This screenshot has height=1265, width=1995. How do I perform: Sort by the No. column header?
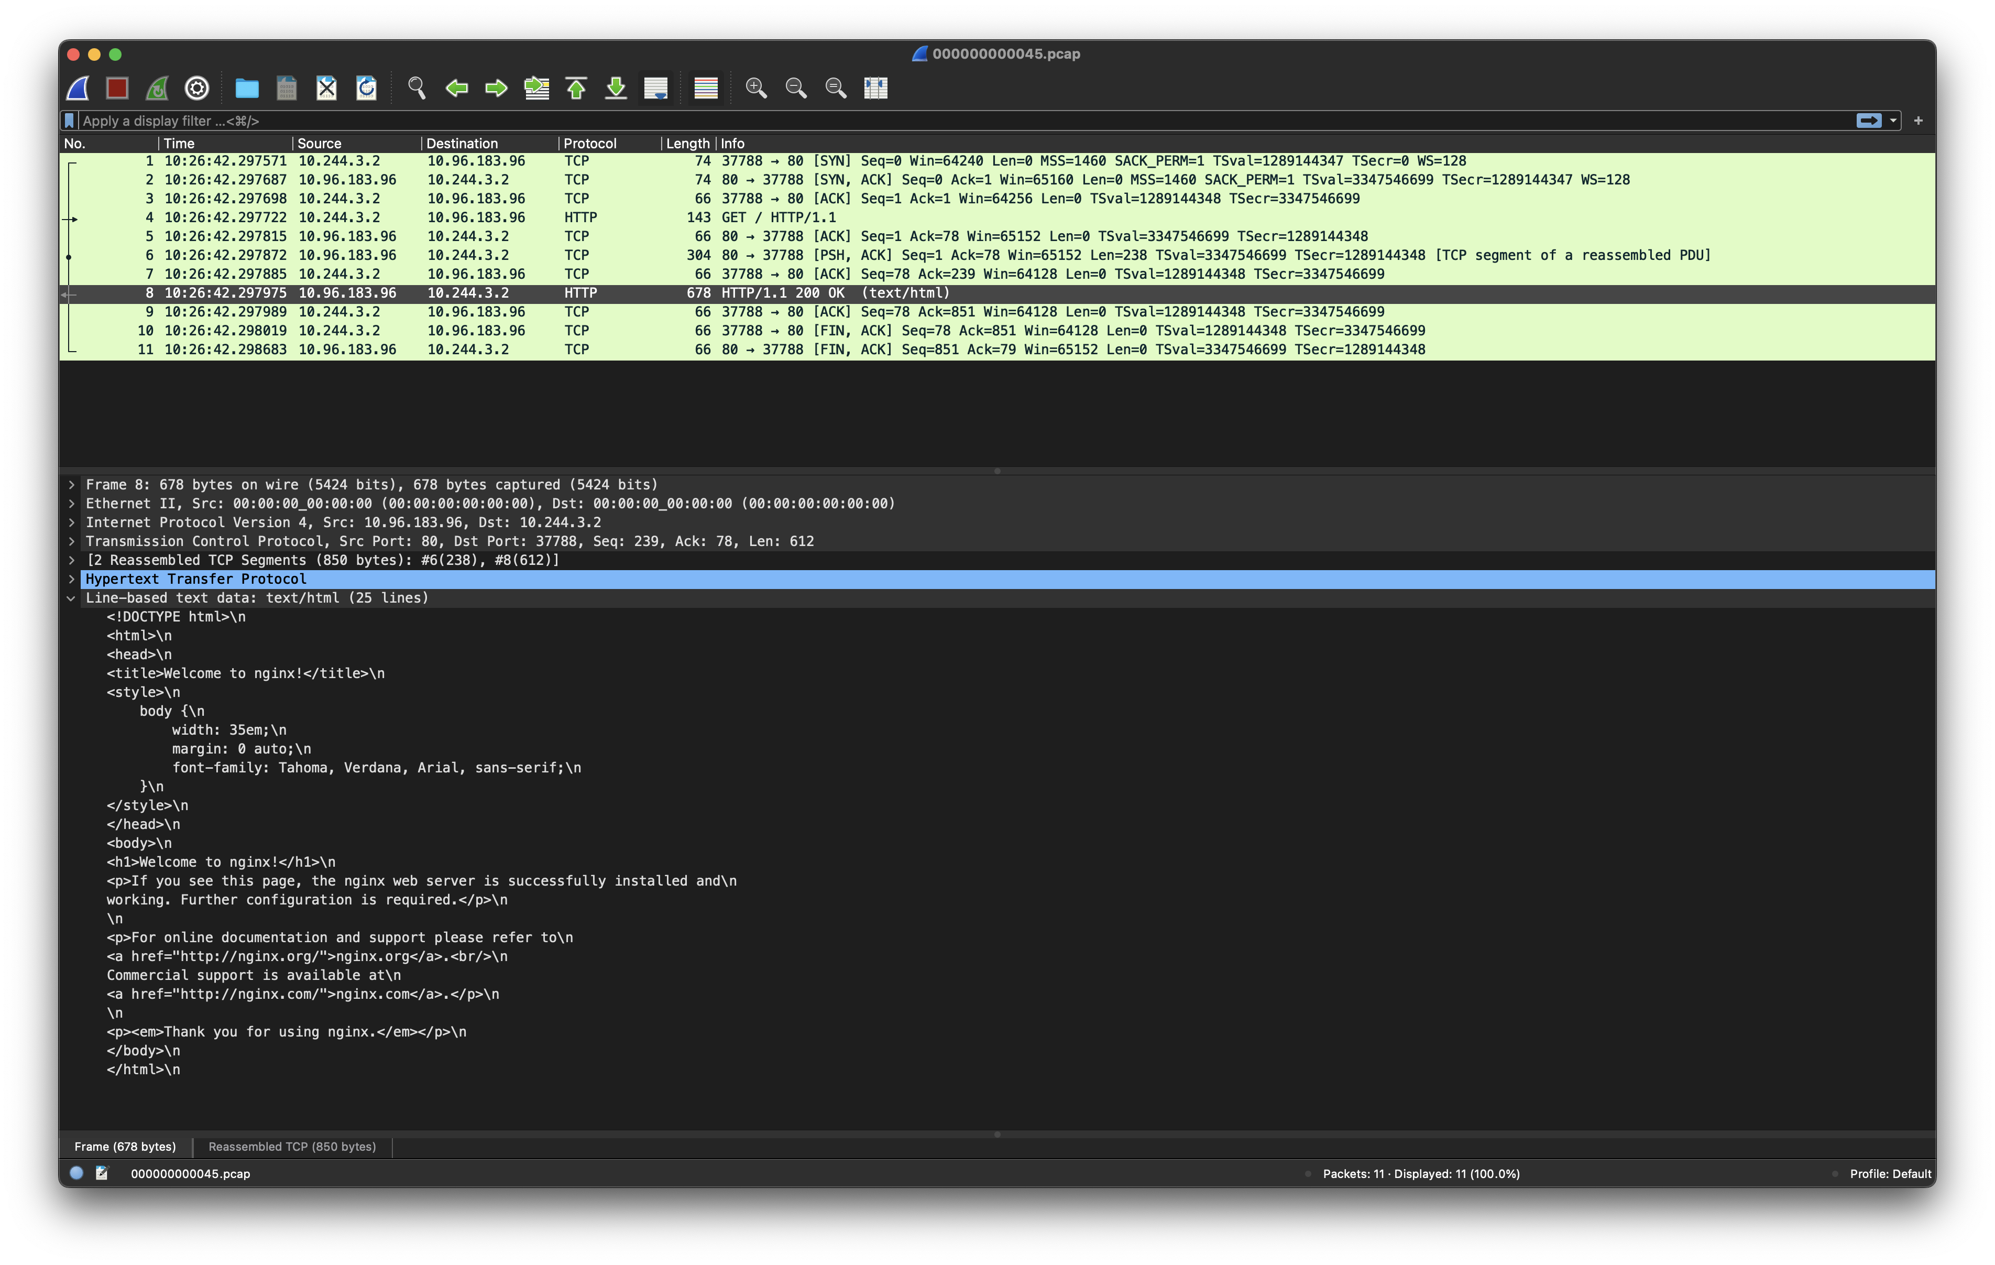(x=109, y=144)
